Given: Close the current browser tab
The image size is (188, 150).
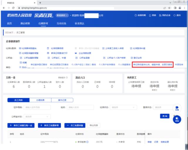Looking at the screenshot, I should click(x=35, y=3).
